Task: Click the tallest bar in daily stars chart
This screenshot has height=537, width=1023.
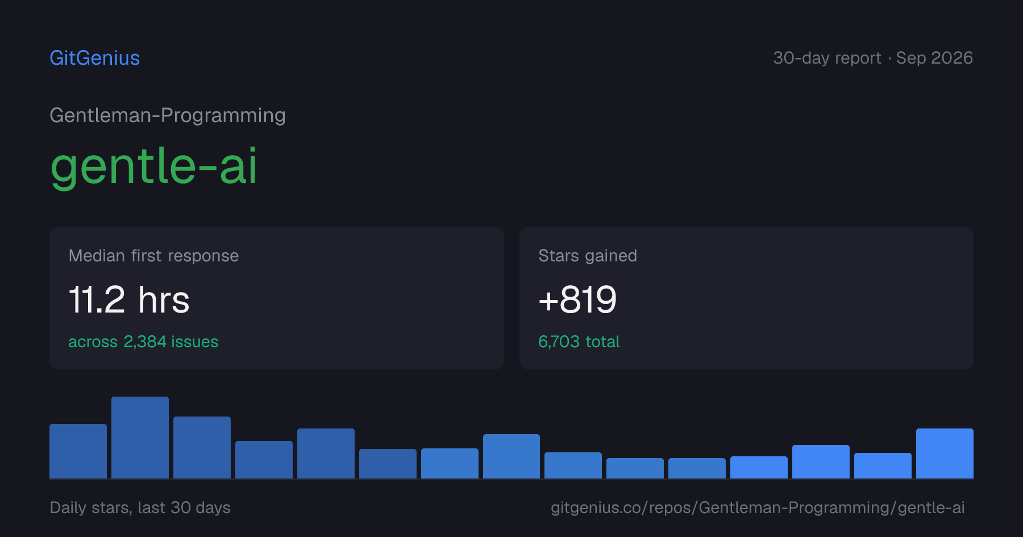Action: (140, 438)
